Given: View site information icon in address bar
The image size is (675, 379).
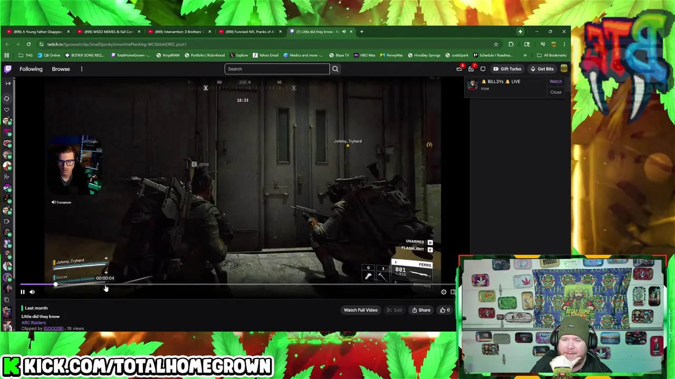Looking at the screenshot, I should (41, 44).
